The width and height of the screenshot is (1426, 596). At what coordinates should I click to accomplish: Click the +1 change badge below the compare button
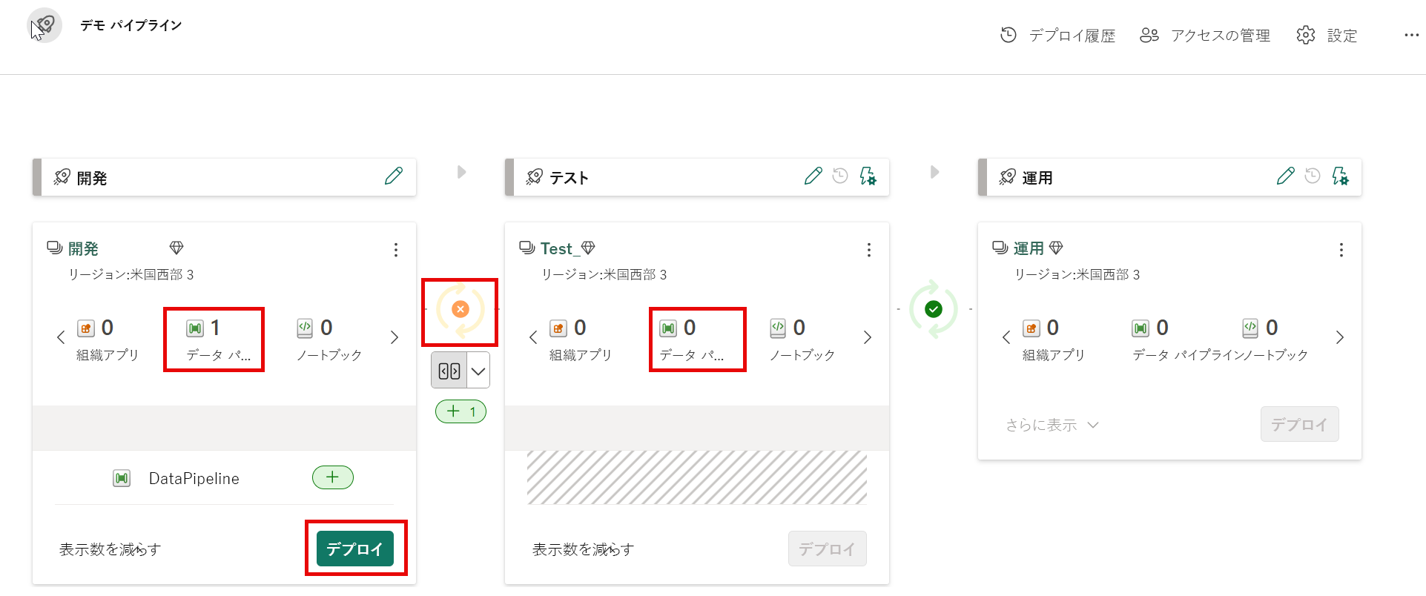461,411
